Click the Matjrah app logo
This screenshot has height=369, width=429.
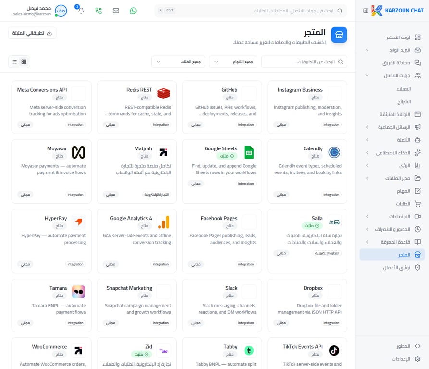click(163, 152)
